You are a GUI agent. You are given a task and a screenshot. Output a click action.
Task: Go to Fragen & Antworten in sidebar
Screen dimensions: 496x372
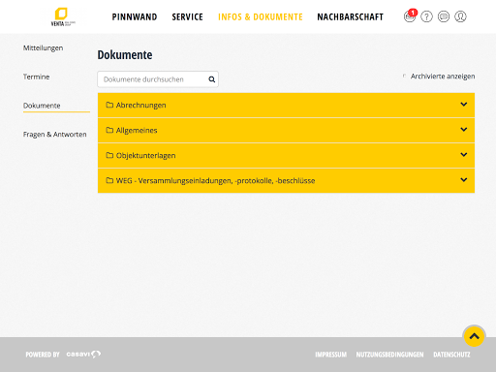click(55, 135)
